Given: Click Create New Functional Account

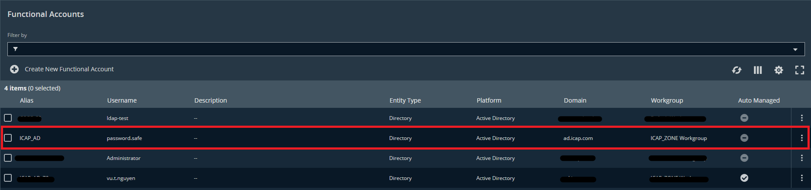Looking at the screenshot, I should coord(69,69).
